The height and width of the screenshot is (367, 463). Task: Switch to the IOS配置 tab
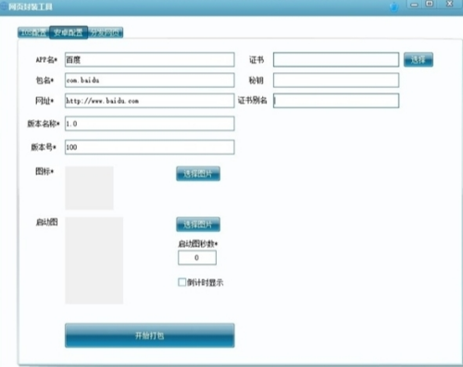pyautogui.click(x=33, y=32)
